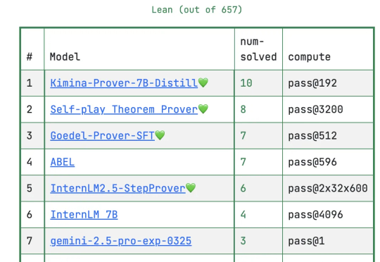Click the green heart beside Kimina-Prover-7B-Distill
This screenshot has width=380, height=262.
[x=203, y=82]
